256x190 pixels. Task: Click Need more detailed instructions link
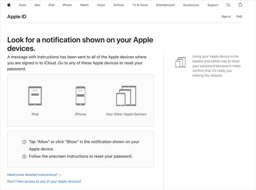tap(34, 175)
